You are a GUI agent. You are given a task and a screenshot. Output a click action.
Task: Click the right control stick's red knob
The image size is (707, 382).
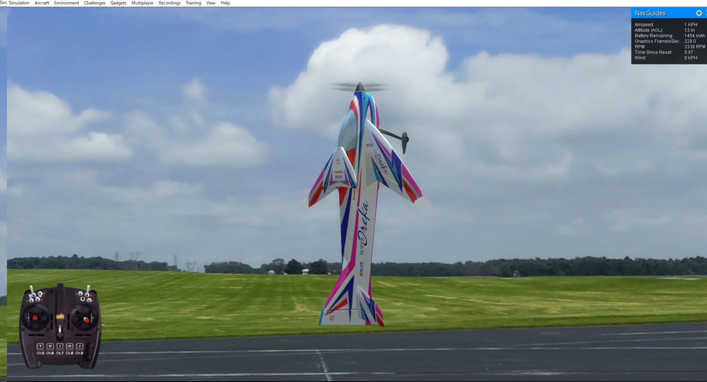click(x=87, y=319)
